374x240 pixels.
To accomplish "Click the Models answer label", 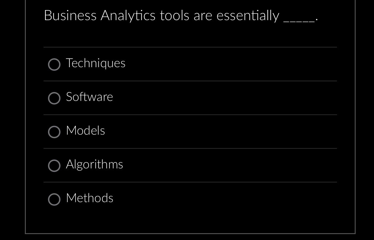I will click(85, 131).
